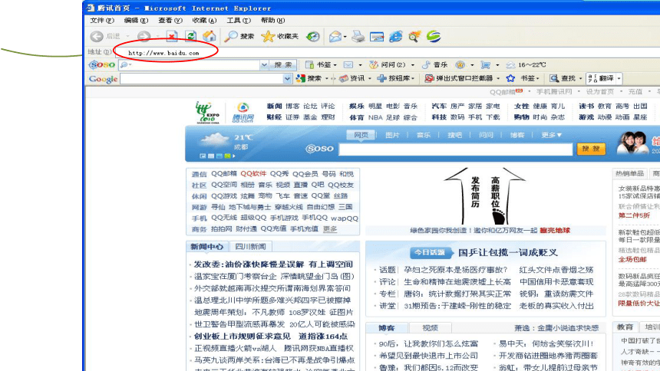The height and width of the screenshot is (371, 660).
Task: Expand the Mail icon dropdown arrow
Action: 345,37
